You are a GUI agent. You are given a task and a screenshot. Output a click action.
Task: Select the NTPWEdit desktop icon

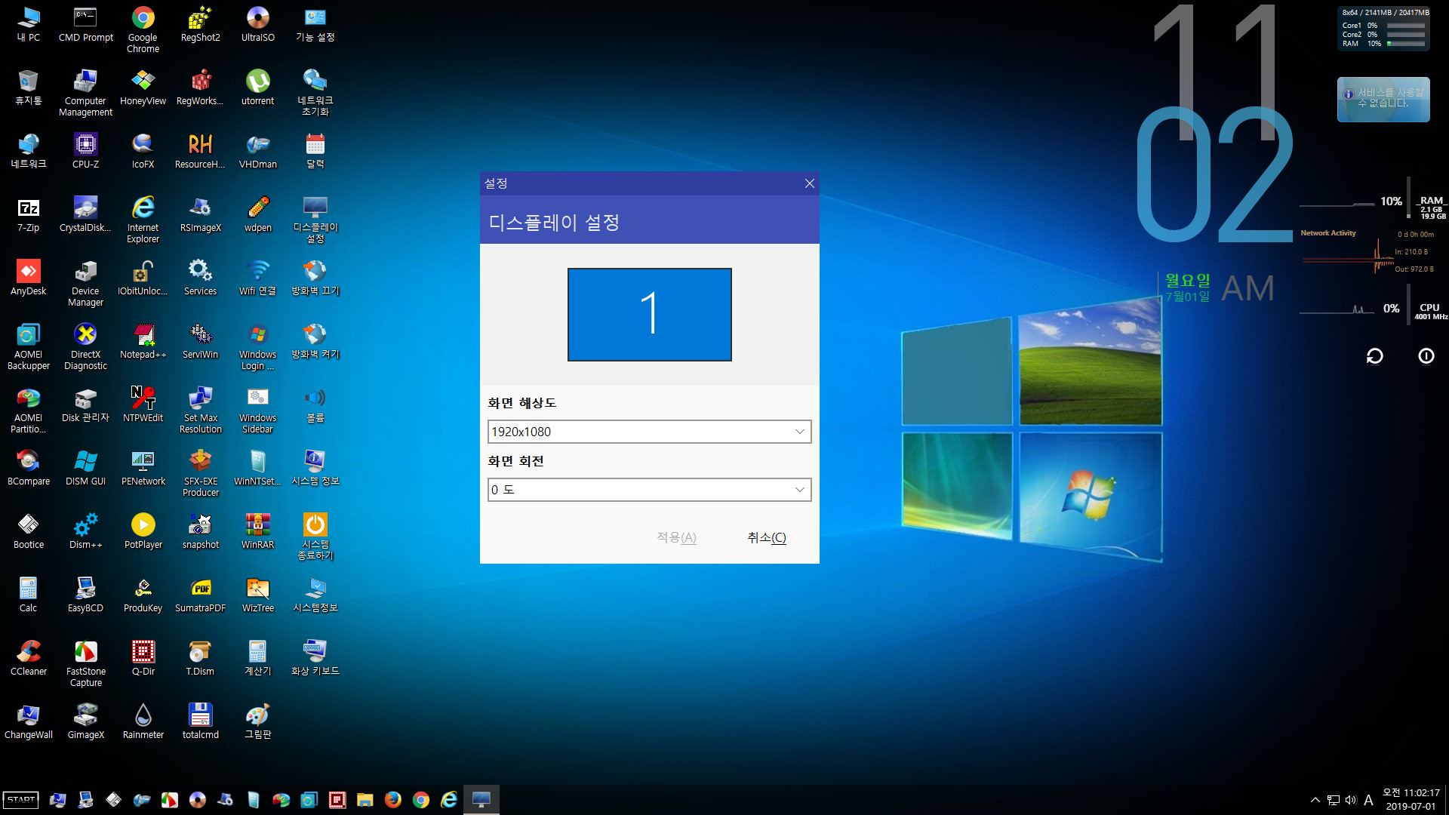tap(143, 405)
